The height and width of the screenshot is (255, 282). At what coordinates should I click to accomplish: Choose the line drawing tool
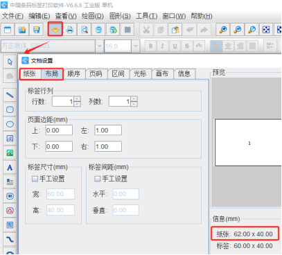click(10, 95)
